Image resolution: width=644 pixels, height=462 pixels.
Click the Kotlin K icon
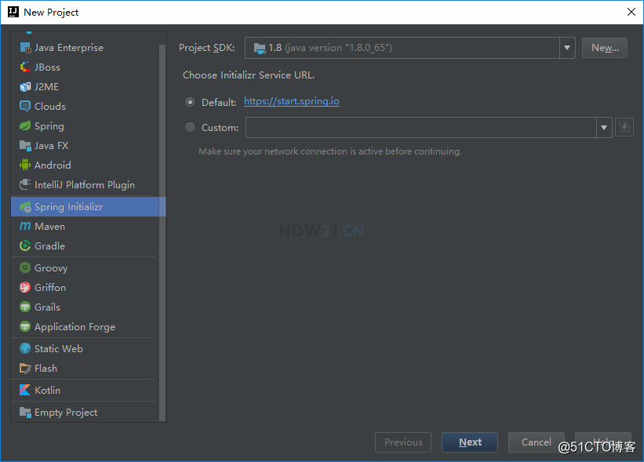click(25, 390)
